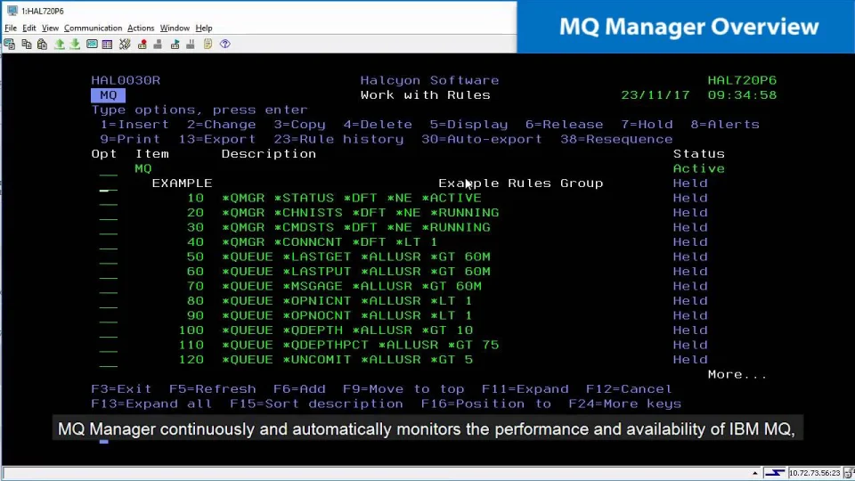Viewport: 855px width, 481px height.
Task: Click the Copy toolbar icon
Action: (26, 45)
